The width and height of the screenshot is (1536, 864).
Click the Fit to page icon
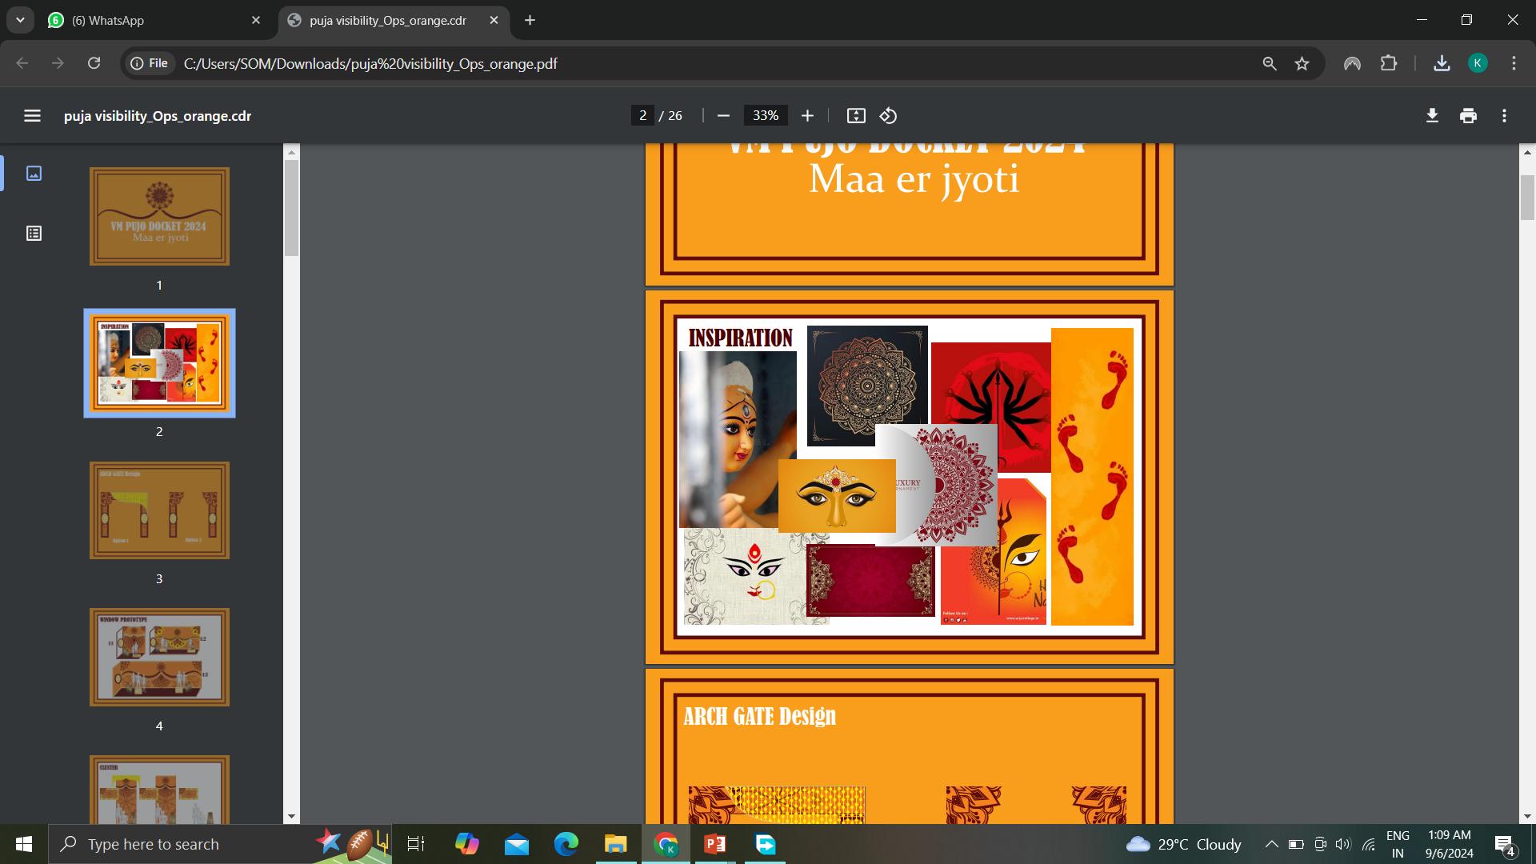pos(856,116)
